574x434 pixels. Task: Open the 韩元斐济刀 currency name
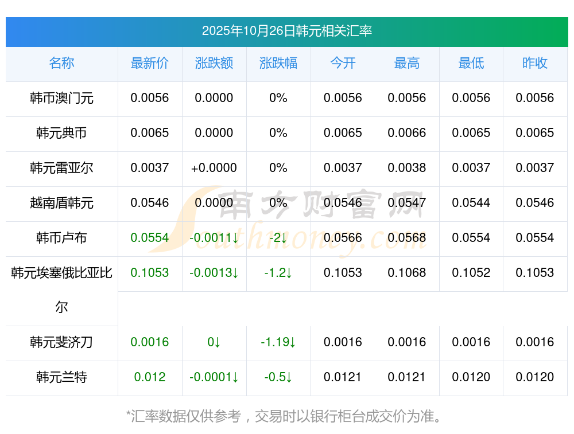pos(61,343)
